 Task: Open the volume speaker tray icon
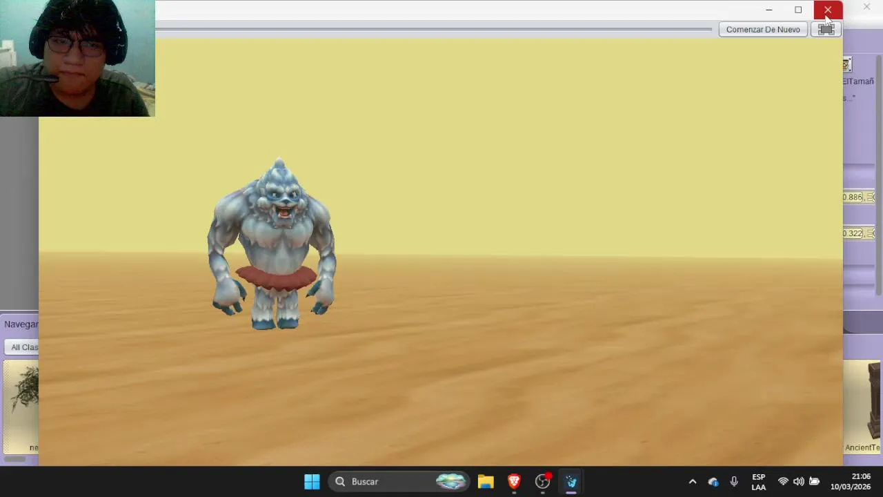(798, 482)
